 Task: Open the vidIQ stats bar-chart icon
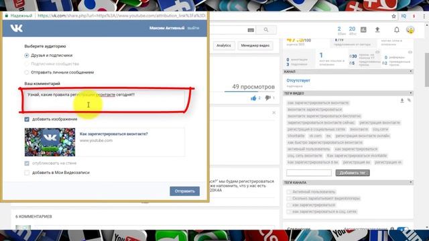pyautogui.click(x=363, y=29)
